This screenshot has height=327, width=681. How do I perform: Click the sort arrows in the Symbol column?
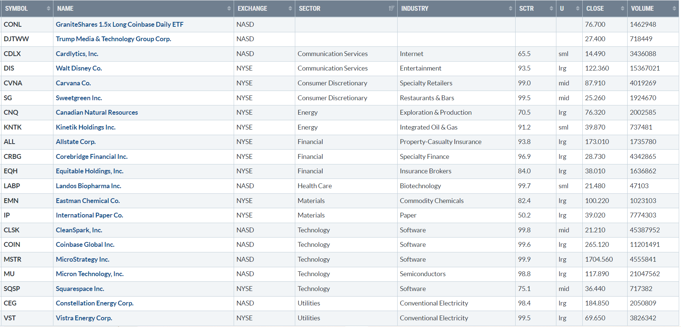[x=48, y=9]
